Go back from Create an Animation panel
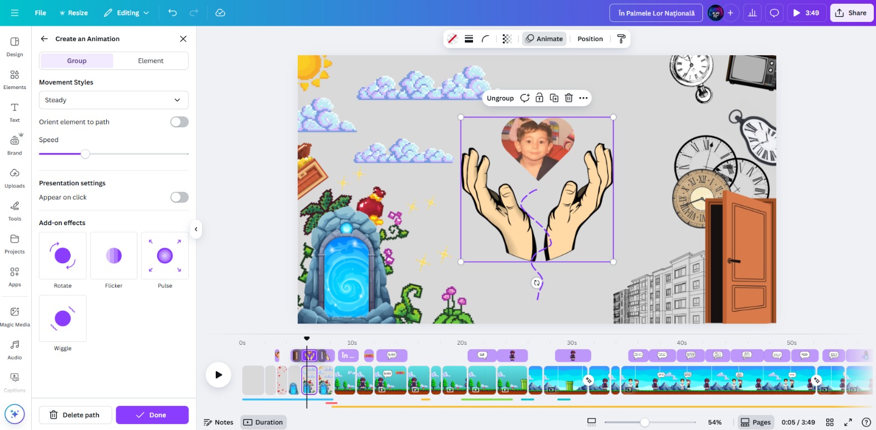Image resolution: width=876 pixels, height=430 pixels. coord(44,39)
